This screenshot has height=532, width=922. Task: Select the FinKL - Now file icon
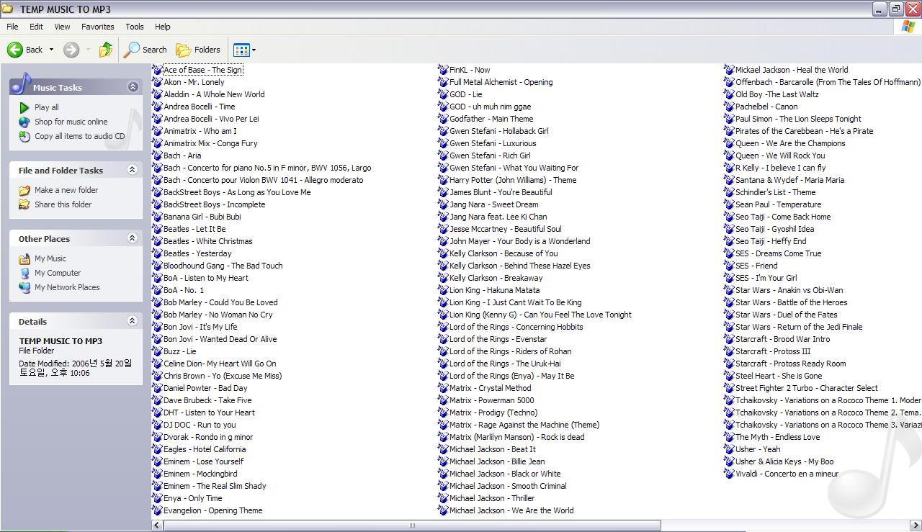click(443, 70)
